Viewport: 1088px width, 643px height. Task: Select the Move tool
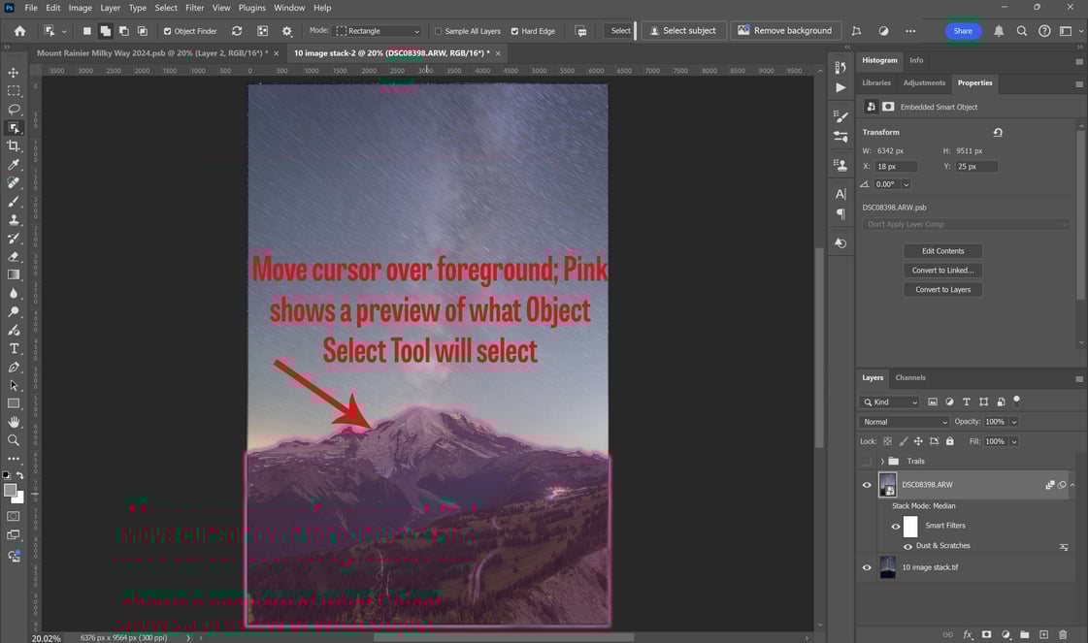point(14,73)
